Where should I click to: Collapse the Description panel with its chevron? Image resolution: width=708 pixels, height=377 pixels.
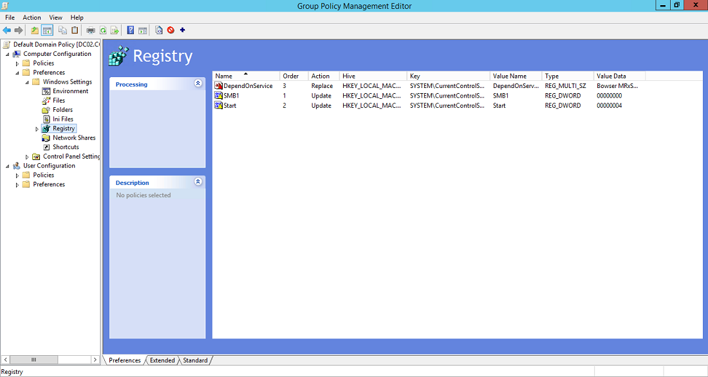[198, 182]
